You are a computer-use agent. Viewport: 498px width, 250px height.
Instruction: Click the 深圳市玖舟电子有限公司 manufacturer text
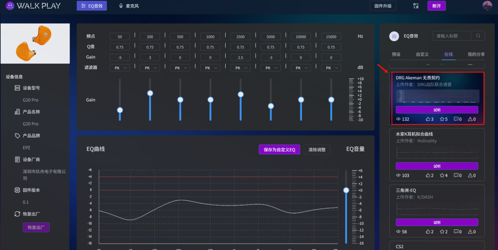[44, 175]
